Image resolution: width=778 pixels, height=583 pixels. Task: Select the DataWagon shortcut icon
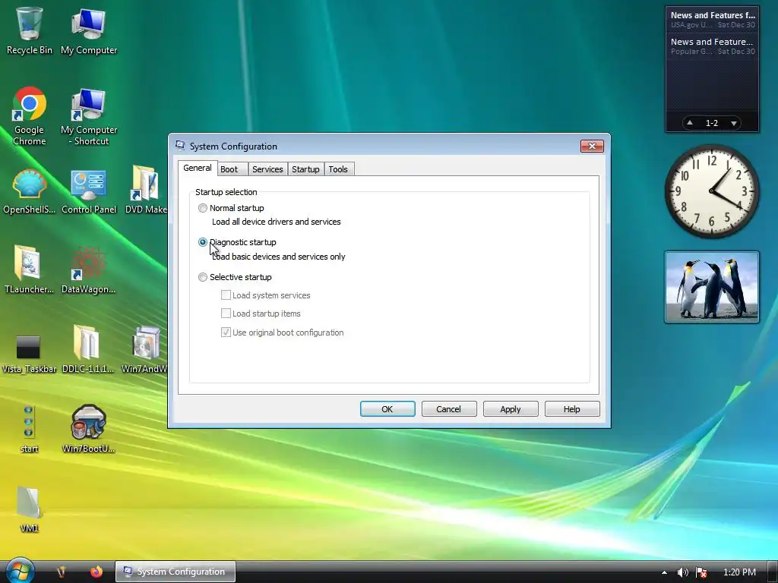(88, 270)
